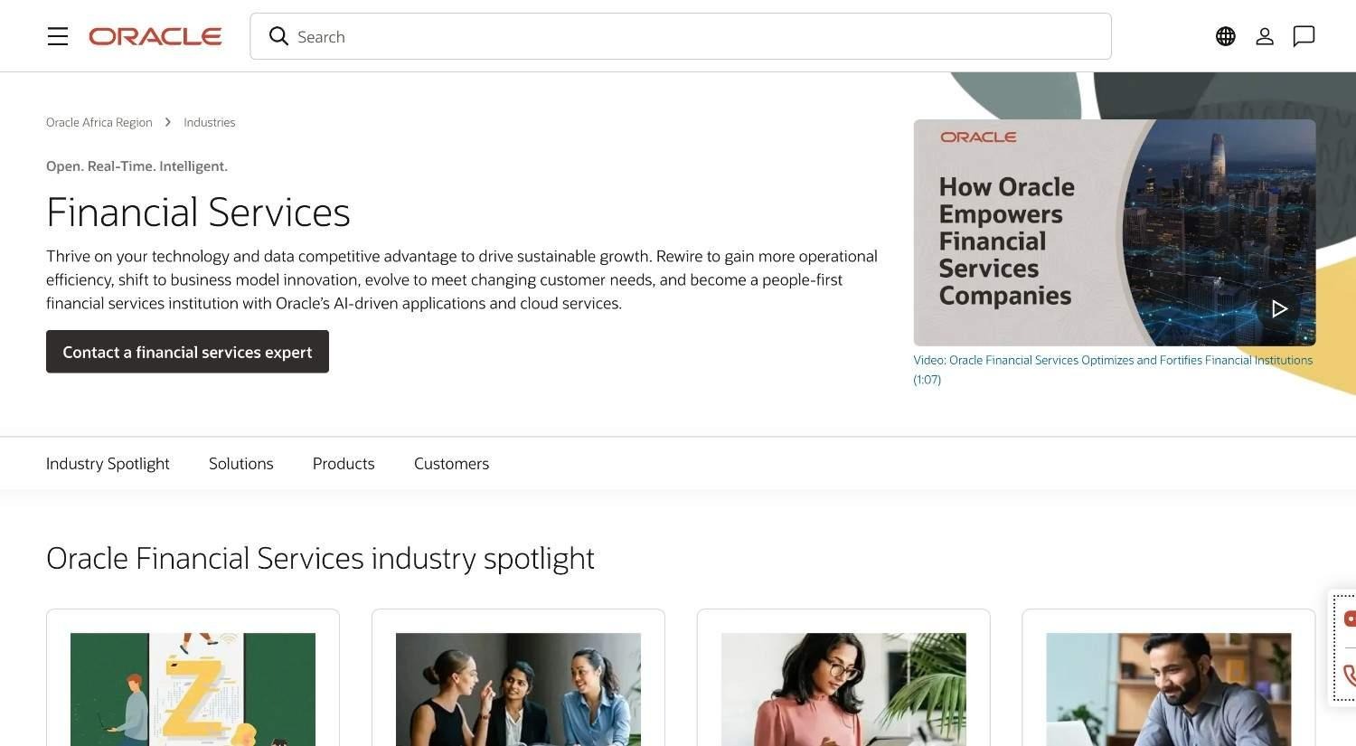Click the phone icon on side widget
The width and height of the screenshot is (1356, 746).
click(1350, 675)
